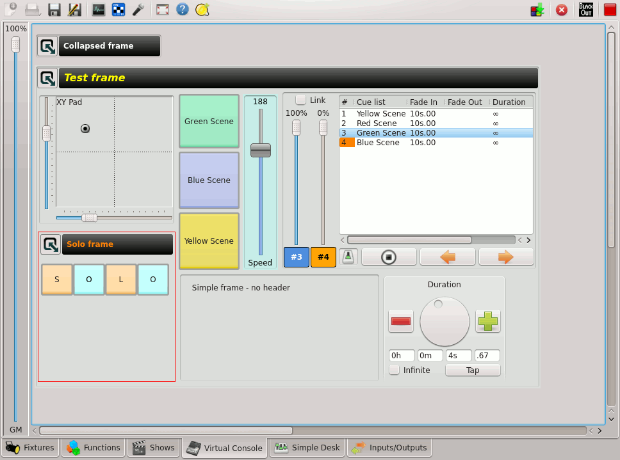The width and height of the screenshot is (620, 460).
Task: Click the Duration column header
Action: [x=510, y=102]
